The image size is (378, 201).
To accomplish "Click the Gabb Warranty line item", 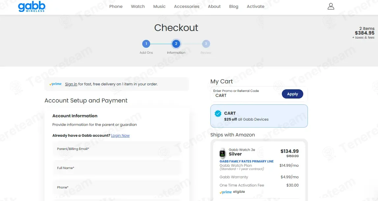I will 233,177.
